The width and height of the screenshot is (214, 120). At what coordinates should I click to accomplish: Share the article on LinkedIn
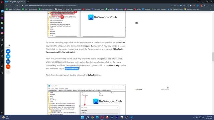click(8, 61)
